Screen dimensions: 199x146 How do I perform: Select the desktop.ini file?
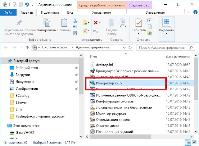[104, 65]
